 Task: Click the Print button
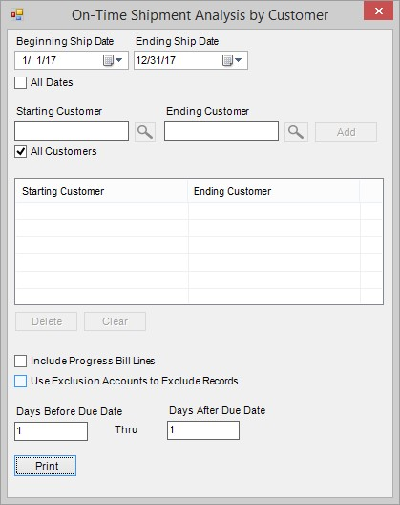(45, 466)
